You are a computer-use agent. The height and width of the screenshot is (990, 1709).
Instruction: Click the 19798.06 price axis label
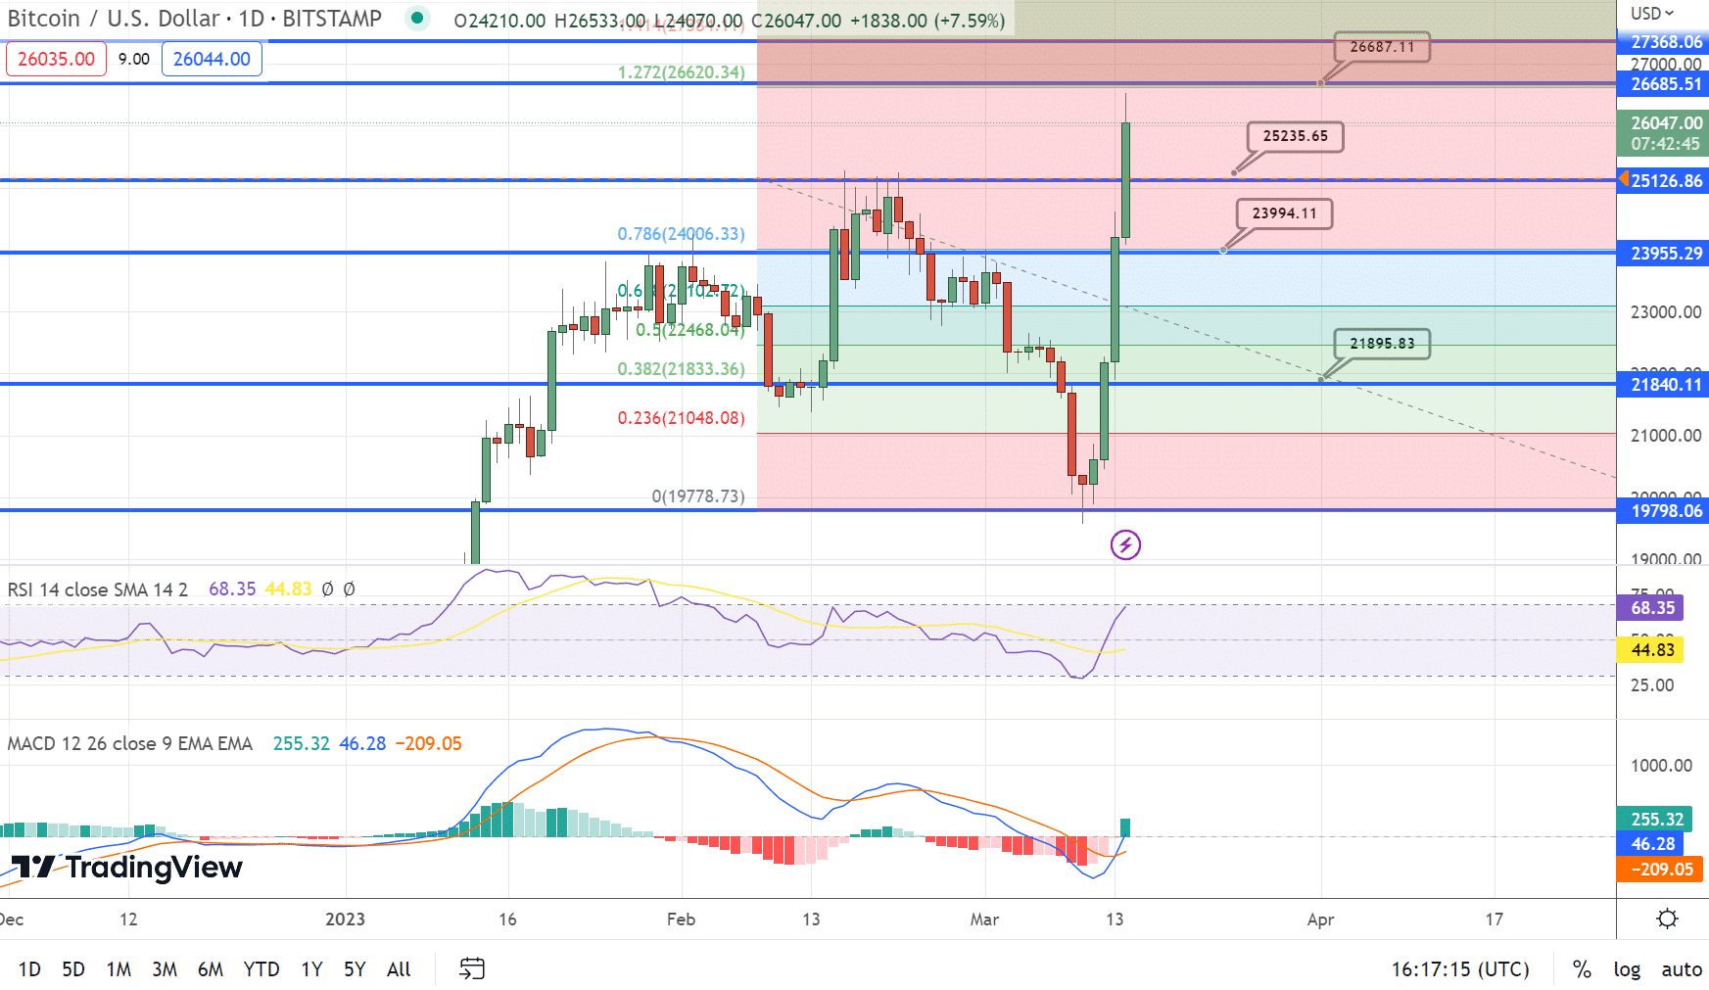(x=1664, y=511)
